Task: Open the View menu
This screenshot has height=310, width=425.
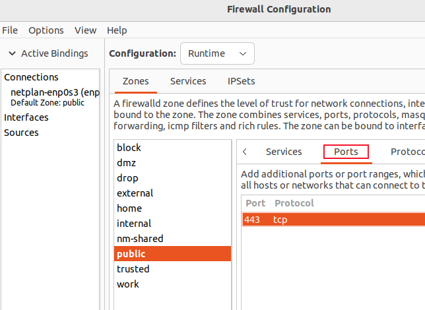Action: (86, 30)
